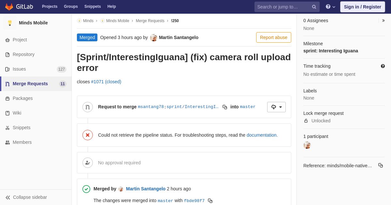Open the download dropdown button
The height and width of the screenshot is (205, 391).
(276, 107)
